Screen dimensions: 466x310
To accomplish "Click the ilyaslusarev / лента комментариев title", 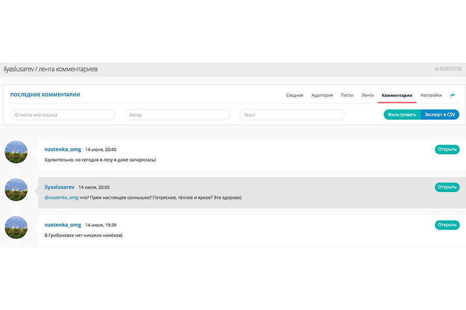I will pyautogui.click(x=51, y=69).
